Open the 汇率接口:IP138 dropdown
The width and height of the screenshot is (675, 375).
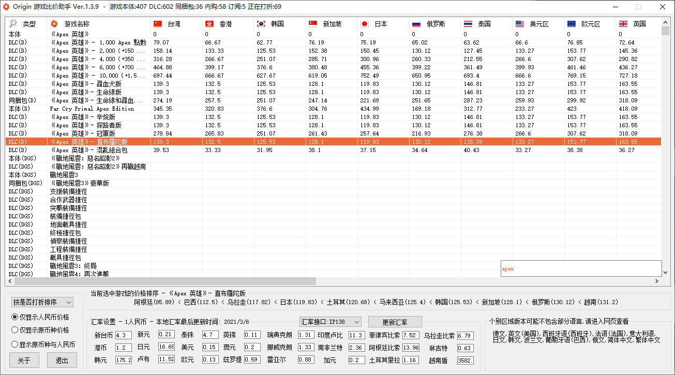pyautogui.click(x=330, y=321)
